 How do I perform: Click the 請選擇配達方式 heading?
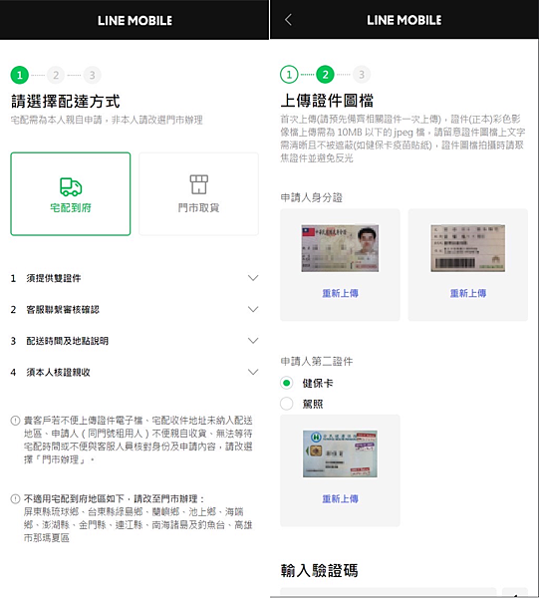pyautogui.click(x=66, y=102)
